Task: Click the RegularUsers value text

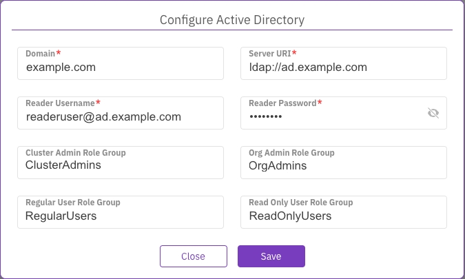Action: click(61, 216)
